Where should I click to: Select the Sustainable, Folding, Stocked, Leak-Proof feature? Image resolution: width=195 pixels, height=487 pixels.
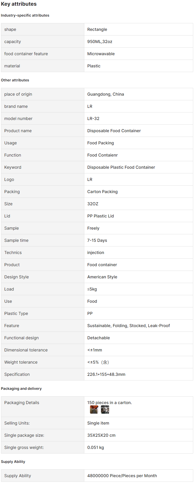point(129,326)
